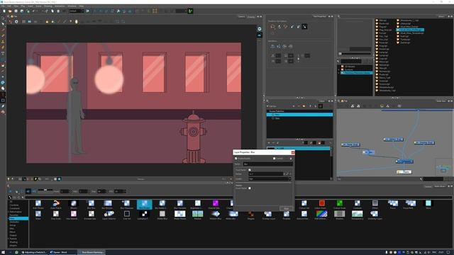The height and width of the screenshot is (255, 454).
Task: Choose the red Colour-Override node icon
Action: [x=321, y=204]
